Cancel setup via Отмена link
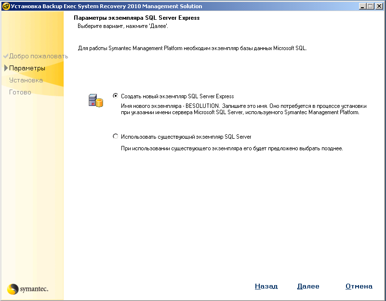 click(x=359, y=286)
